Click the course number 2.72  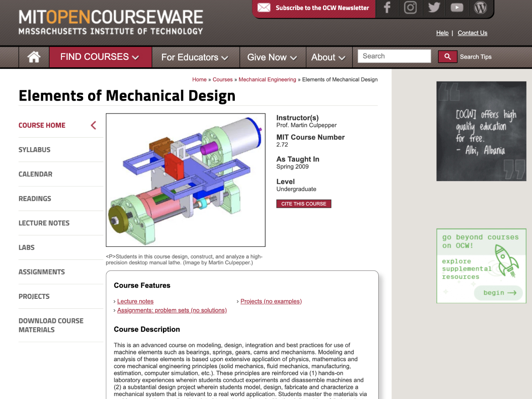(282, 145)
